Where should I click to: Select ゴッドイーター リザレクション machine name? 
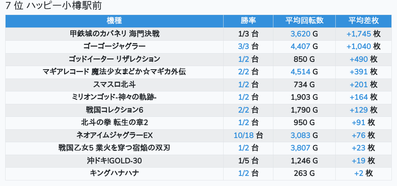(x=115, y=59)
